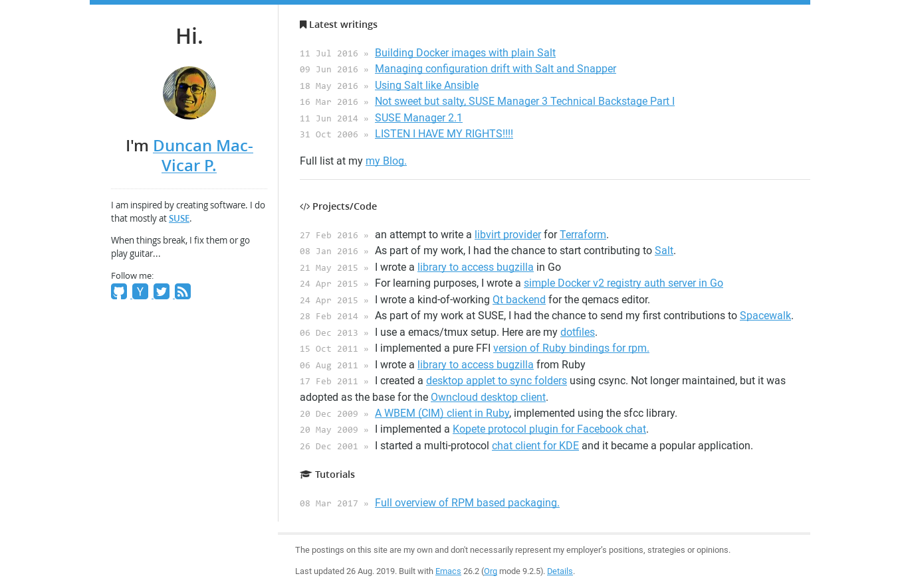Screen dimensions: 900x586
Task: Open 'SUSE Manager 2.1' post
Action: [x=419, y=117]
